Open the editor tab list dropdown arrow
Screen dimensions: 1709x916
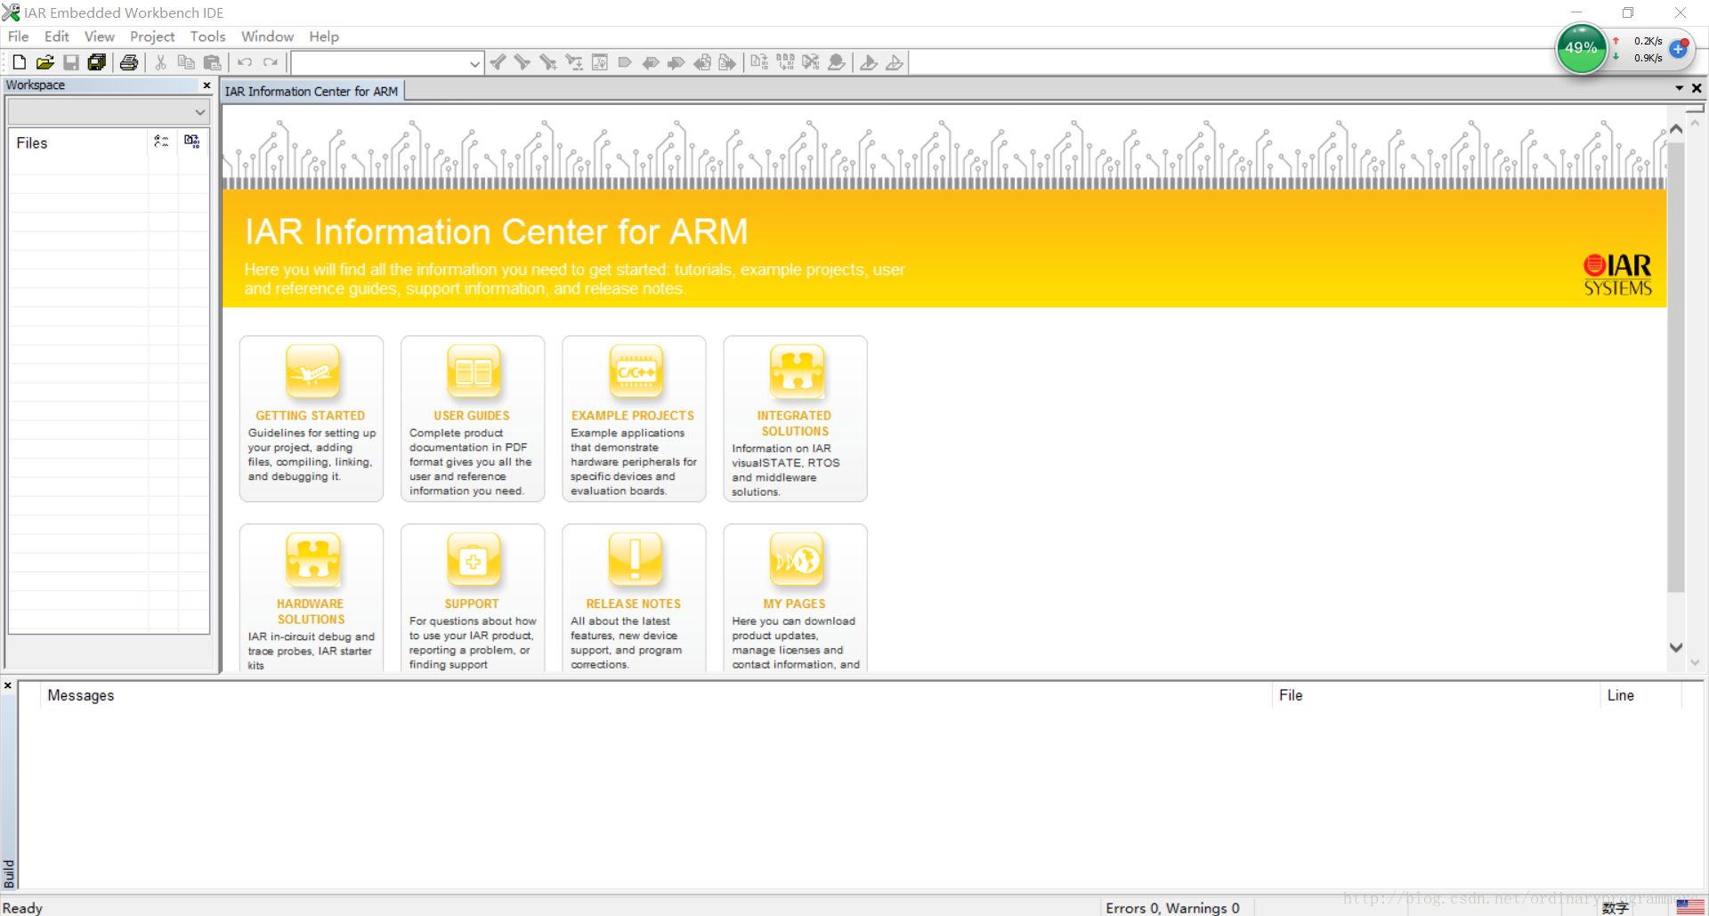(x=1679, y=88)
